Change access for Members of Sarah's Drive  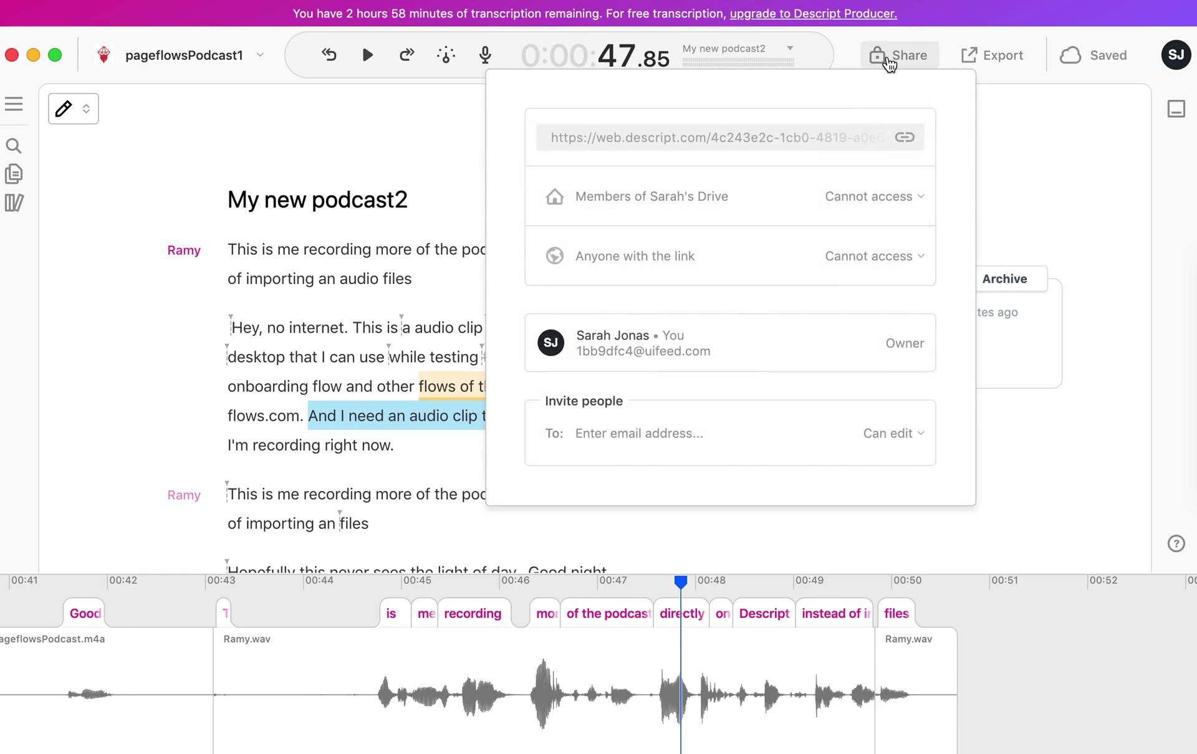[x=875, y=196]
